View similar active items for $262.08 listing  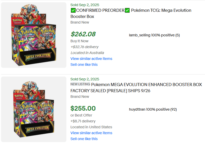[x=91, y=59]
